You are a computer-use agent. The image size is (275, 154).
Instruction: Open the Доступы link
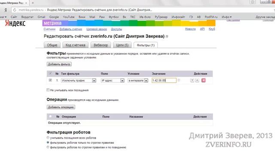click(116, 29)
